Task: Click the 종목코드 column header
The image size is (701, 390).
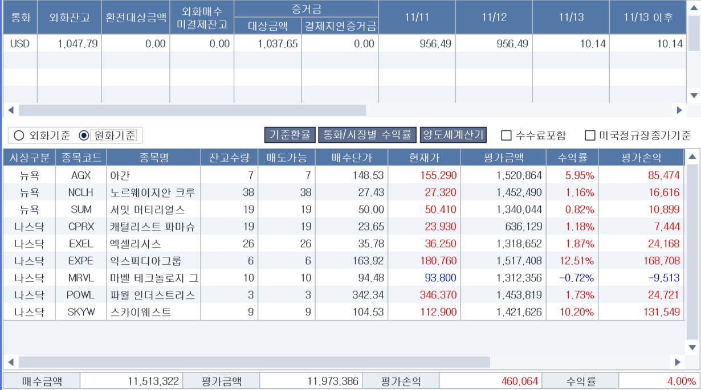Action: (x=80, y=158)
